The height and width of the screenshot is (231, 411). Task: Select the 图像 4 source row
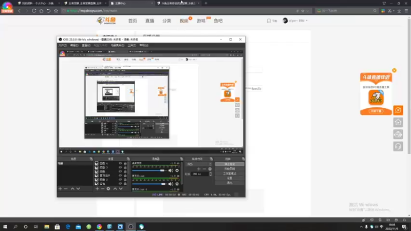[111, 163]
